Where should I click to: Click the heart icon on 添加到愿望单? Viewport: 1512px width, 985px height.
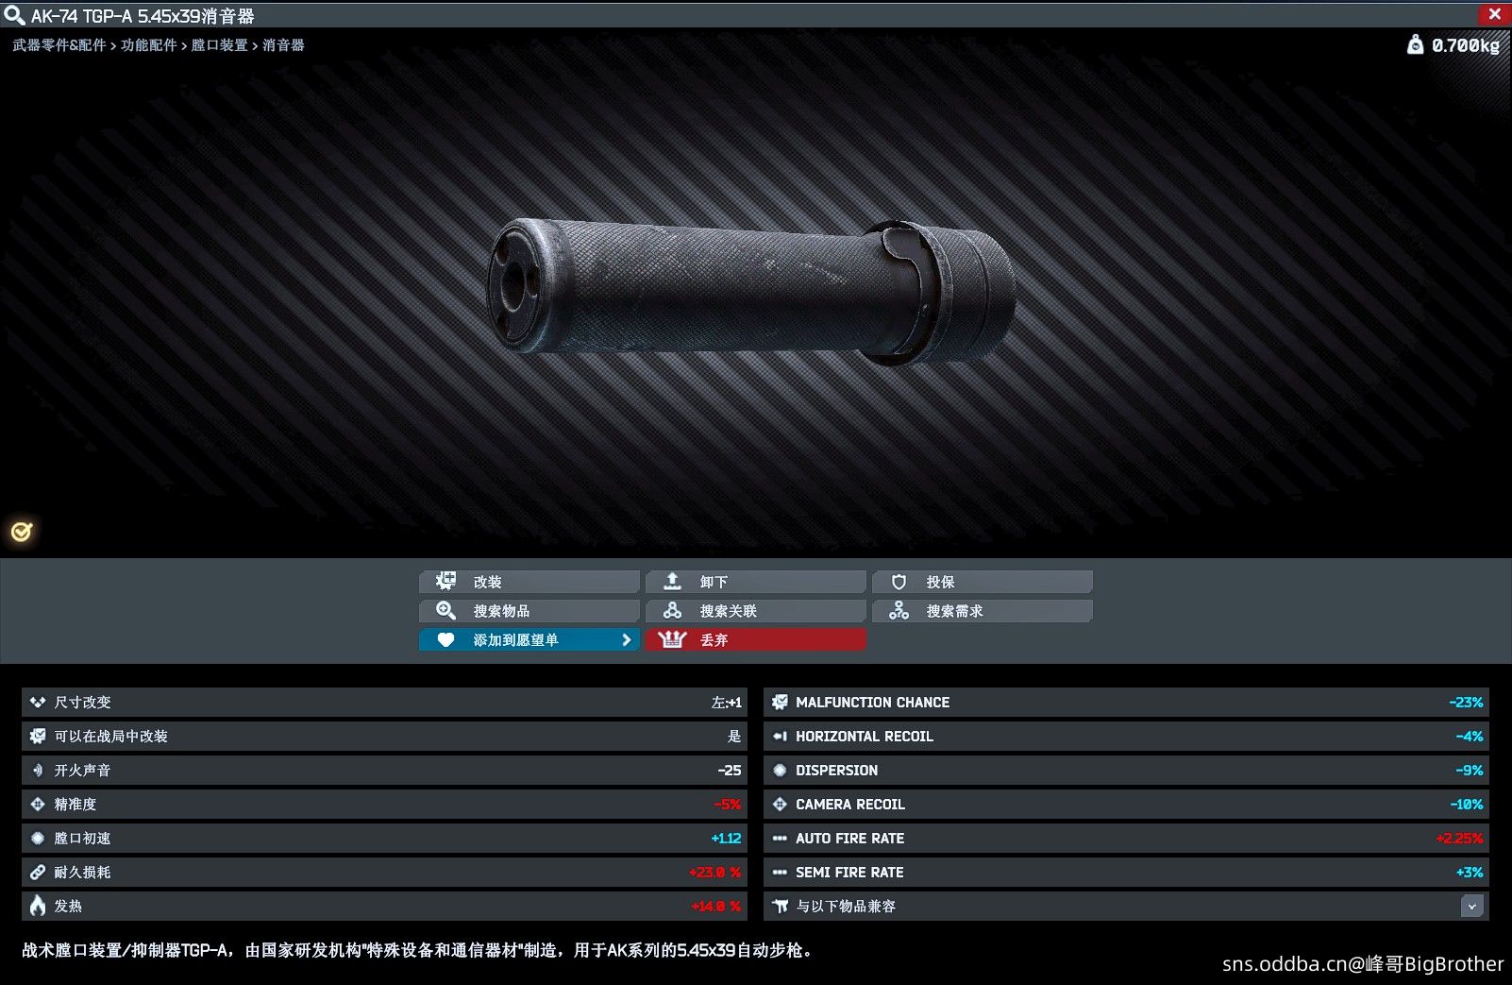point(445,640)
